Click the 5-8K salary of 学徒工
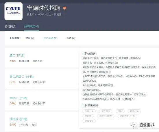This screenshot has width=159, height=132. pos(13,104)
